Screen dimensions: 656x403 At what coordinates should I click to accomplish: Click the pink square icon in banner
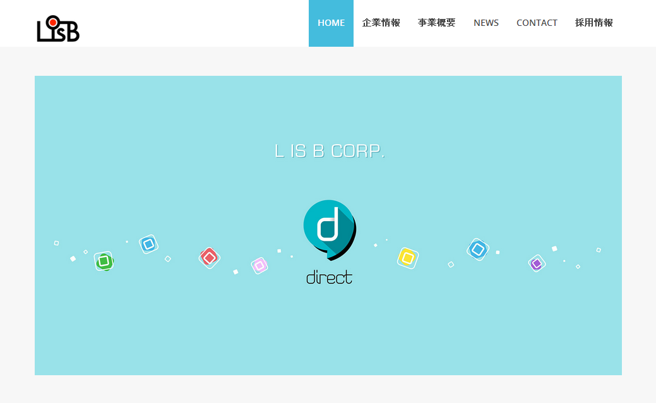coord(259,265)
